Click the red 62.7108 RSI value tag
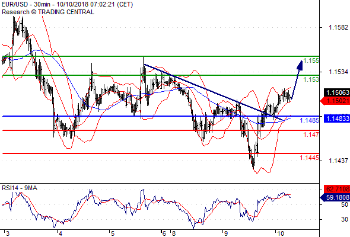350x237 pixels. click(337, 189)
